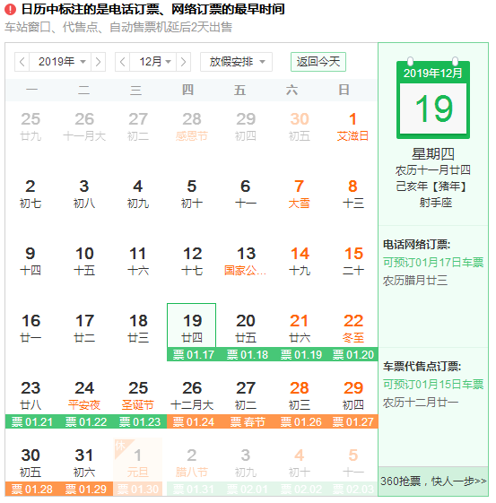This screenshot has width=496, height=503.
Task: Select December 25 圣诞节 date
Action: (x=138, y=395)
